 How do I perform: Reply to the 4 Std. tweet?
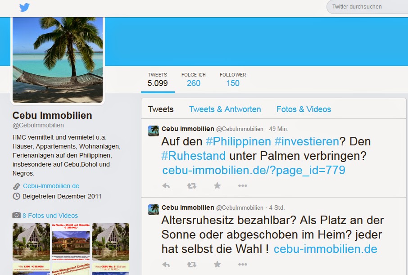point(166,265)
